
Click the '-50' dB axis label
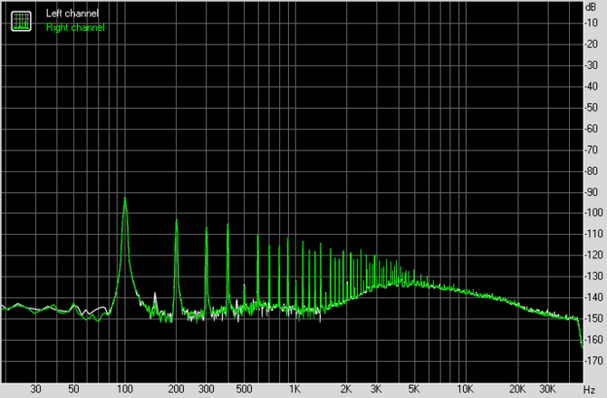[591, 107]
